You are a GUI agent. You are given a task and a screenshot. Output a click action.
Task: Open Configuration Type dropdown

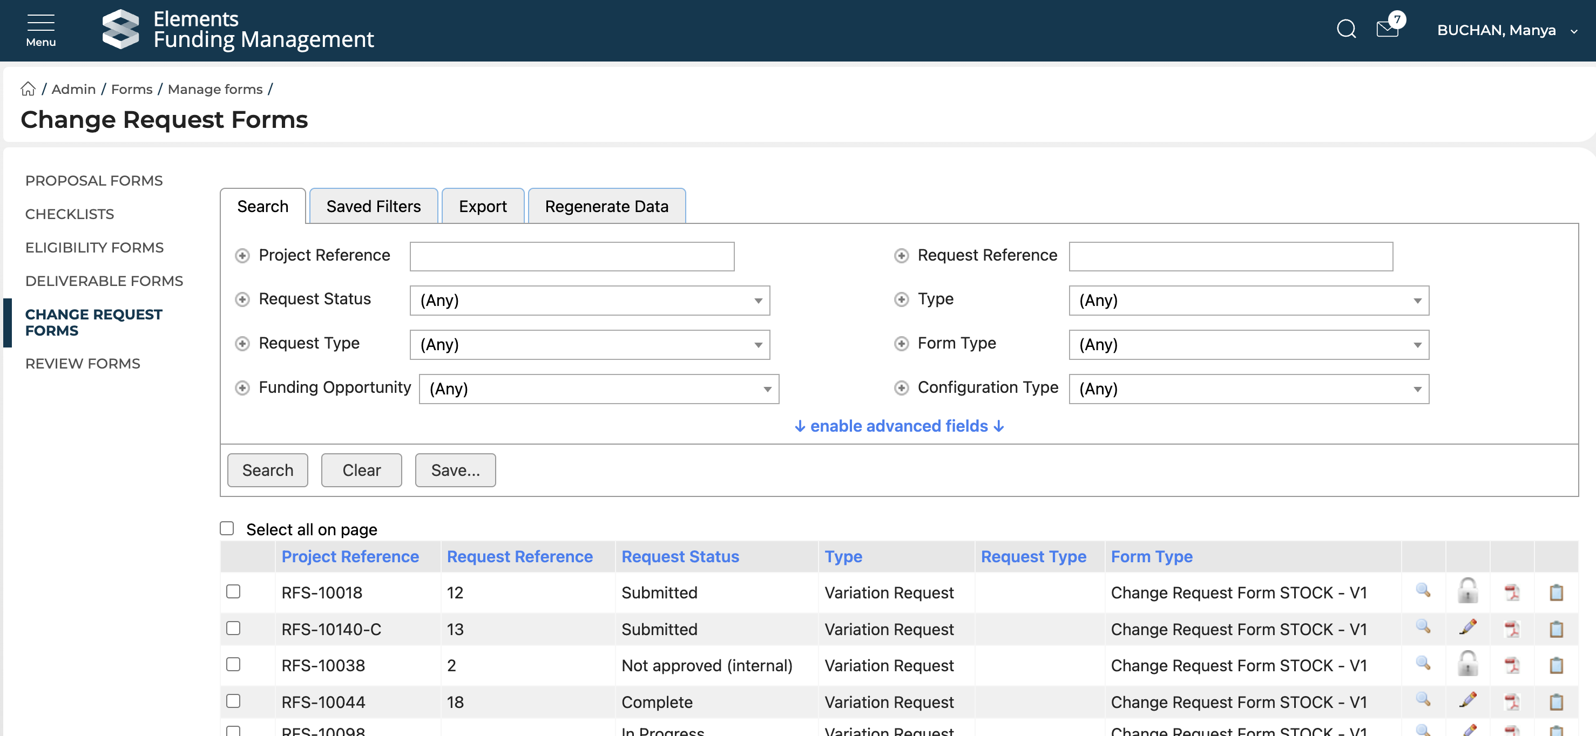(1248, 389)
